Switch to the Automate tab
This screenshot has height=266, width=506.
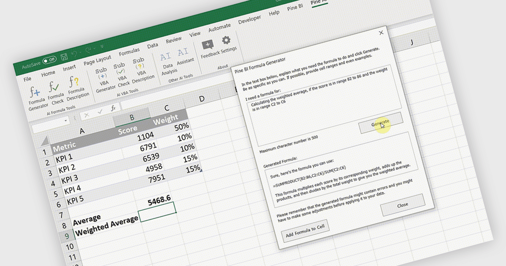click(x=219, y=28)
